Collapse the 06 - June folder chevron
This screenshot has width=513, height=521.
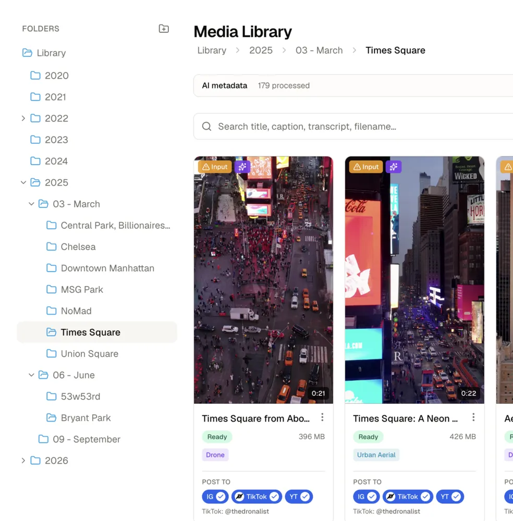tap(31, 375)
